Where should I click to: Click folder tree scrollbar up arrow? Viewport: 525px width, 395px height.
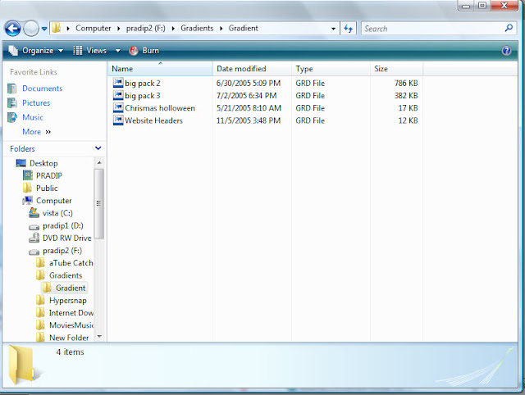tap(99, 163)
